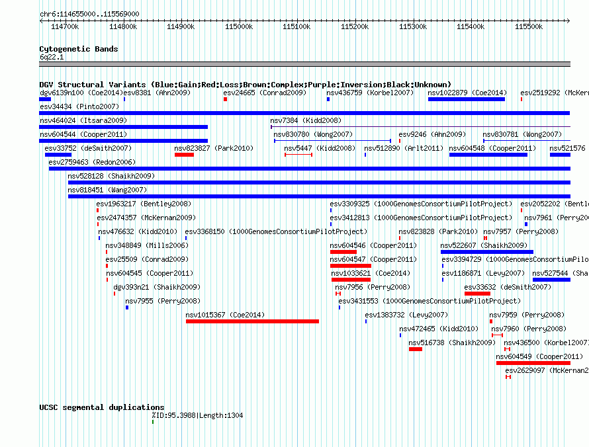Open the esv1186871 (Levy2007) label

[x=484, y=273]
